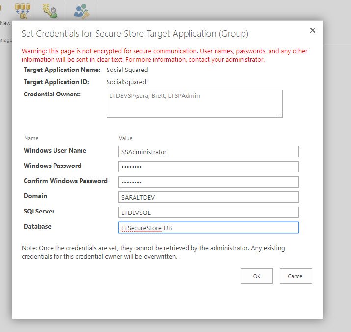The height and width of the screenshot is (332, 351).
Task: Click the Confirm Windows Password field
Action: 209,182
